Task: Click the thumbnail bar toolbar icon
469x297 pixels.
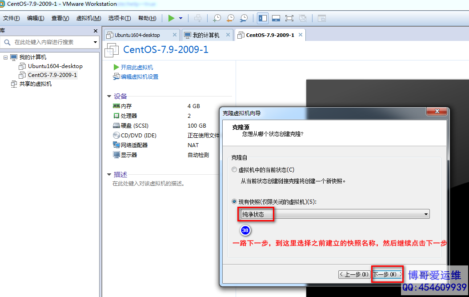Action: click(x=276, y=18)
